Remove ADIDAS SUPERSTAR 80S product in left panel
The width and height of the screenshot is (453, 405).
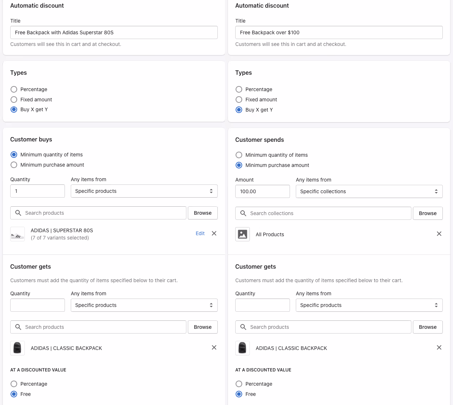pos(214,233)
